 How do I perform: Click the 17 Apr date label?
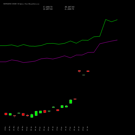(x=70, y=129)
